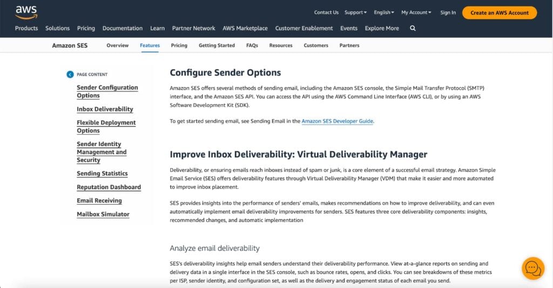The image size is (553, 288).
Task: Open the Learn menu
Action: [157, 28]
